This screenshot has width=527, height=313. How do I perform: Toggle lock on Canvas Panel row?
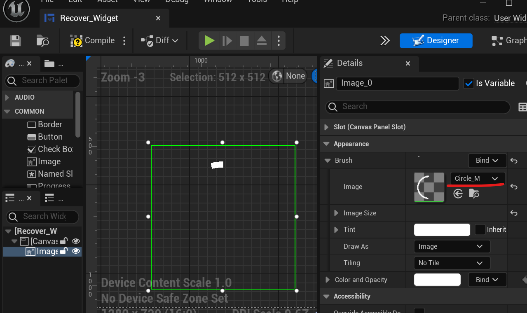[64, 241]
